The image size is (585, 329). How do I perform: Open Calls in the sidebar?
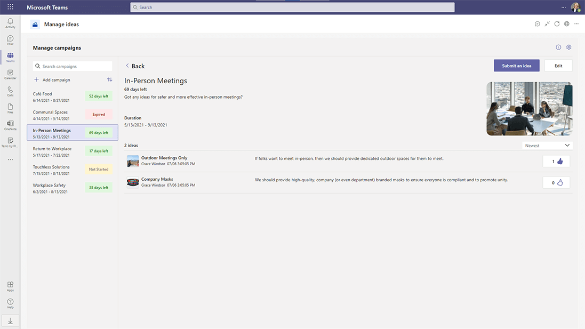(10, 91)
